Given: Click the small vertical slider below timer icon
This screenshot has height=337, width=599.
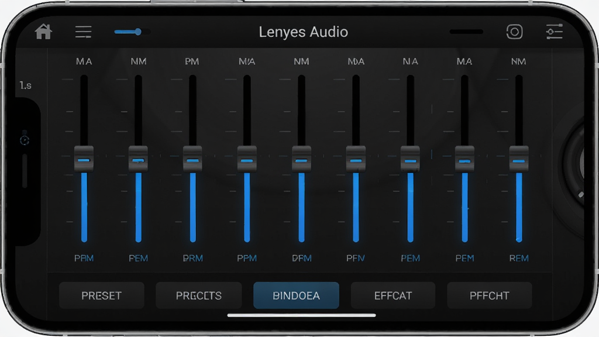Looking at the screenshot, I should [x=25, y=171].
